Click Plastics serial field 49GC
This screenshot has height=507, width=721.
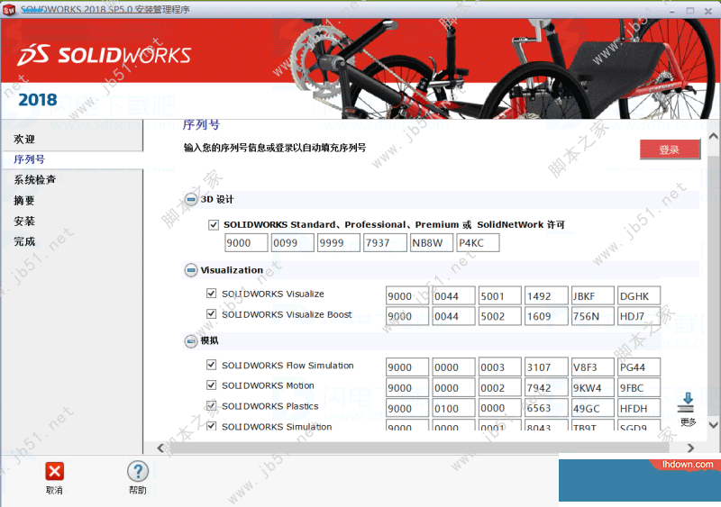point(593,408)
